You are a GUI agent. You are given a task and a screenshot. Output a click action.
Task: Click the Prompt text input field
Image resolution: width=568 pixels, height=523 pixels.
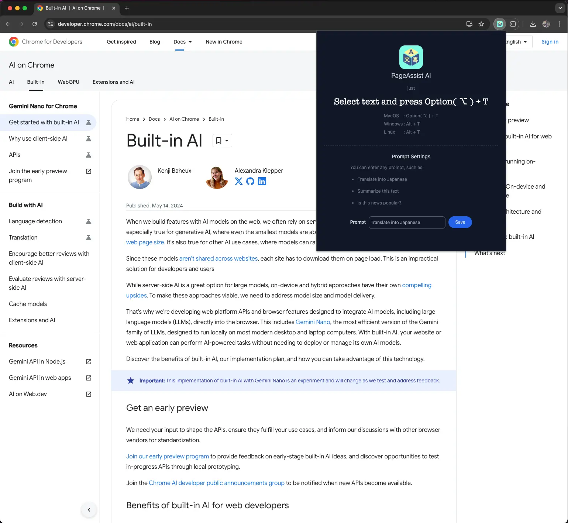[407, 223]
